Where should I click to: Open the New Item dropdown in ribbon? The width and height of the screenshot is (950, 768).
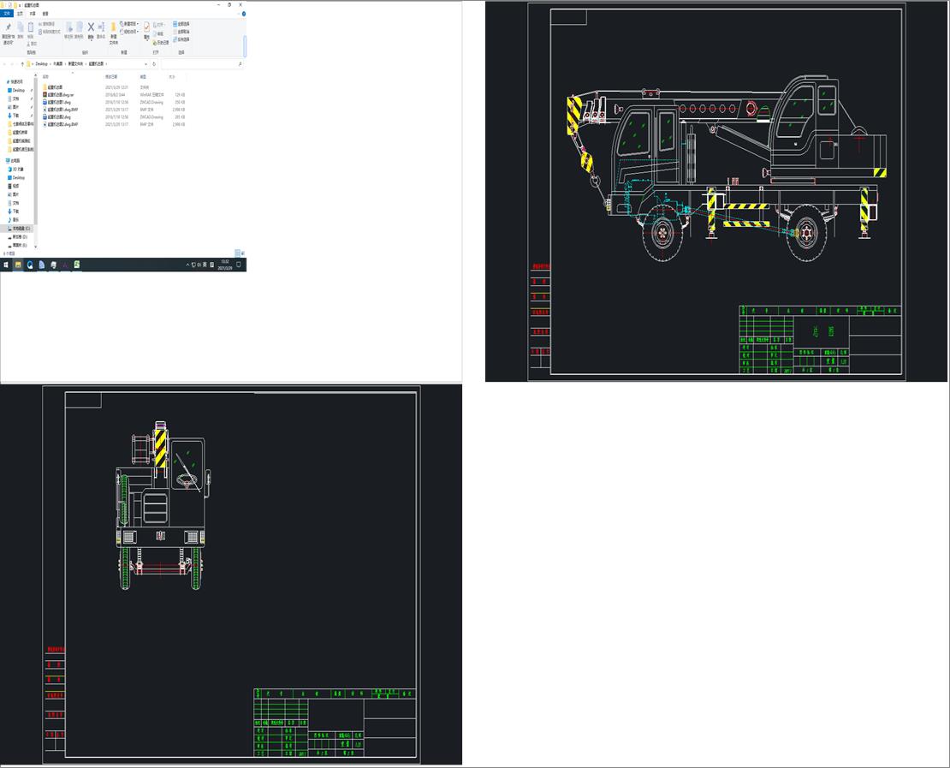click(x=130, y=24)
